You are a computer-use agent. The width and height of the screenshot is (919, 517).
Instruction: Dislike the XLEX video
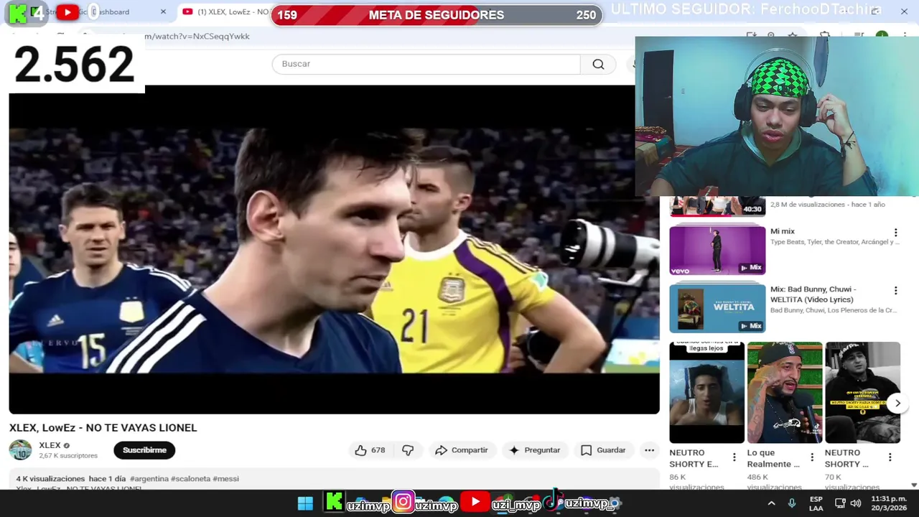[408, 450]
